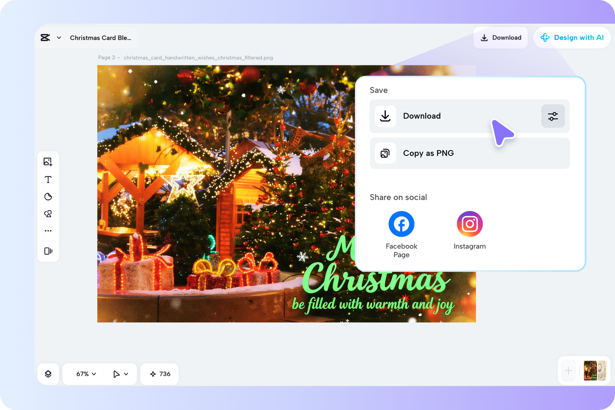Image resolution: width=615 pixels, height=410 pixels.
Task: Share to Facebook Page
Action: (x=401, y=234)
